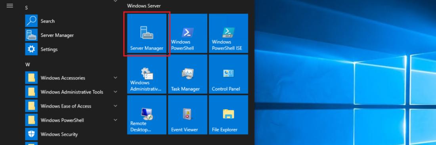Click the Windows PowerShell folder icon

tap(31, 120)
